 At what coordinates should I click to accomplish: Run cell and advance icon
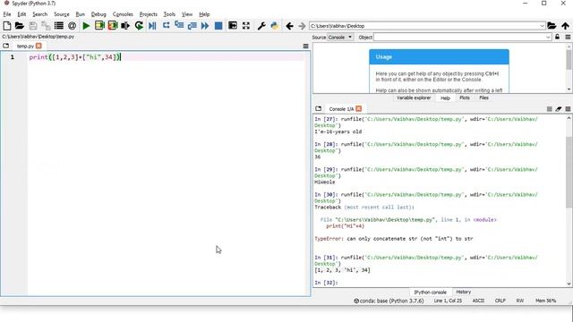point(113,26)
